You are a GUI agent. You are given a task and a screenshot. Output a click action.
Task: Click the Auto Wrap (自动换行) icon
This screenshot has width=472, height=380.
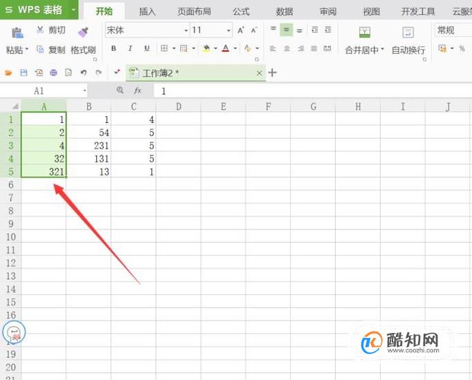point(408,32)
